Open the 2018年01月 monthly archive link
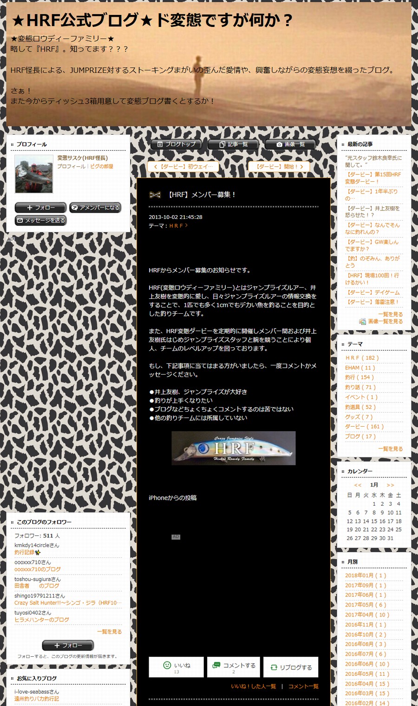The height and width of the screenshot is (706, 418). tap(366, 575)
